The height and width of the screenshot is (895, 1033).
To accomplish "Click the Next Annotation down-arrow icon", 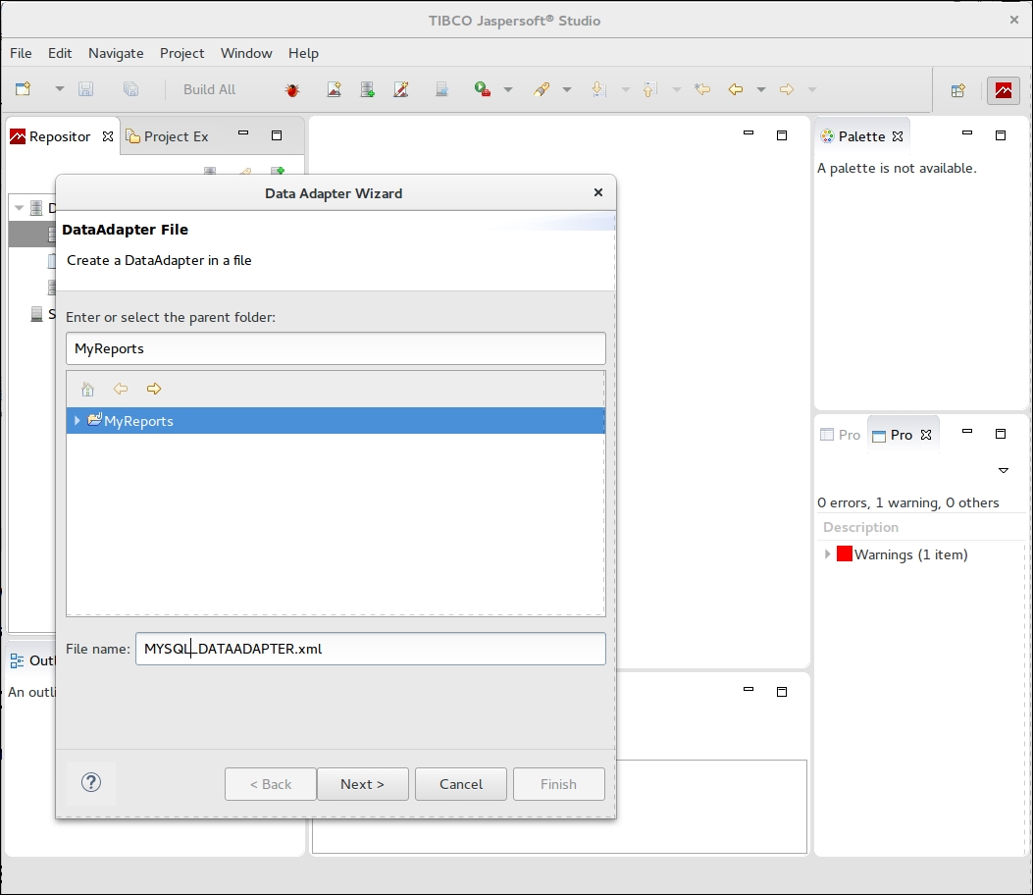I will (x=598, y=89).
